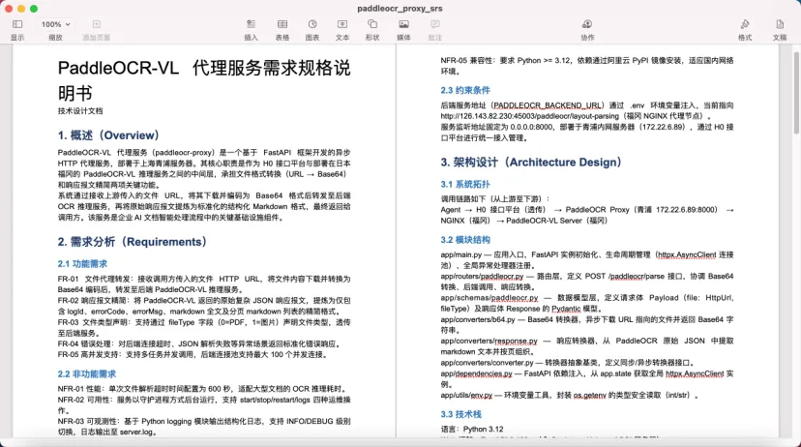Click the app/routers/paddleocr.py line
Image resolution: width=801 pixels, height=447 pixels.
pyautogui.click(x=587, y=282)
